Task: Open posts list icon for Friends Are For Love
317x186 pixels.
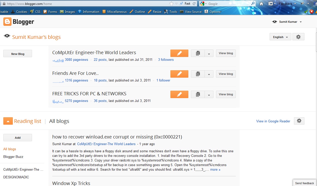Action: (x=198, y=74)
